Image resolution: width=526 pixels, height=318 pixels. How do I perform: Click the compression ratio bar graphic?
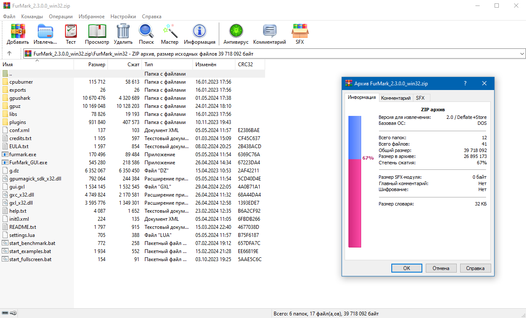tap(354, 181)
